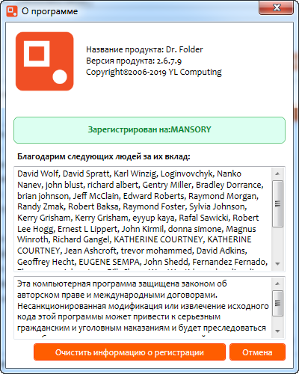This screenshot has height=374, width=299.
Task: Click the down arrow of the license text scrollbar
Action: (277, 331)
